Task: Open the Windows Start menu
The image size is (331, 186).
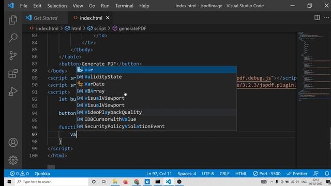Action: point(9,181)
